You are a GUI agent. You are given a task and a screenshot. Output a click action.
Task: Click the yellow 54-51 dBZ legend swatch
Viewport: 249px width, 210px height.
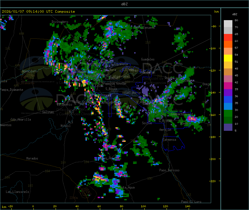pos(228,58)
